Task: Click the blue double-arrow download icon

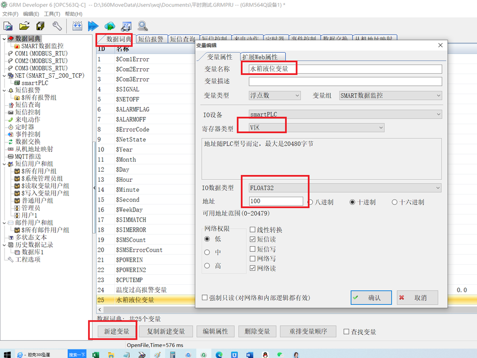Action: 93,26
